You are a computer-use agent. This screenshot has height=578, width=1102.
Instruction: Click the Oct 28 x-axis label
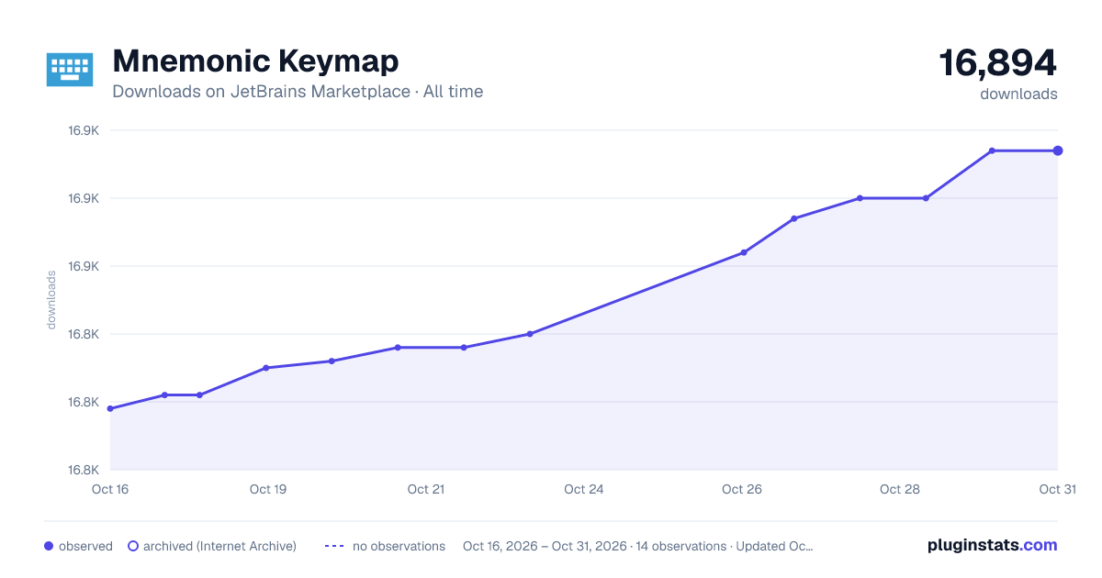(900, 489)
